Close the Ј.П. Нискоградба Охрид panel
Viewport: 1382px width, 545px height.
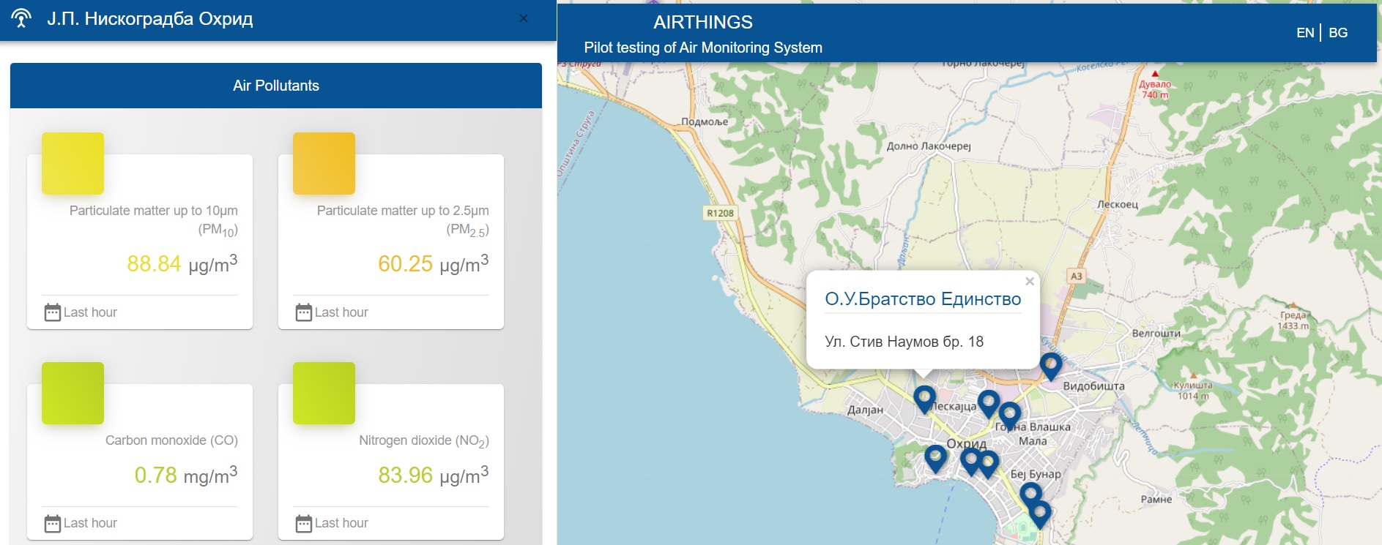(x=523, y=18)
